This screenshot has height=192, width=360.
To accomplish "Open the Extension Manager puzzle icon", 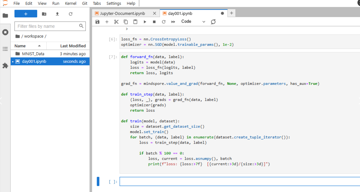I will [5, 66].
